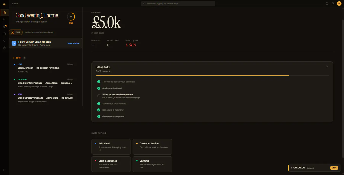Click the orange notification badge on the dollar icon

(6, 25)
